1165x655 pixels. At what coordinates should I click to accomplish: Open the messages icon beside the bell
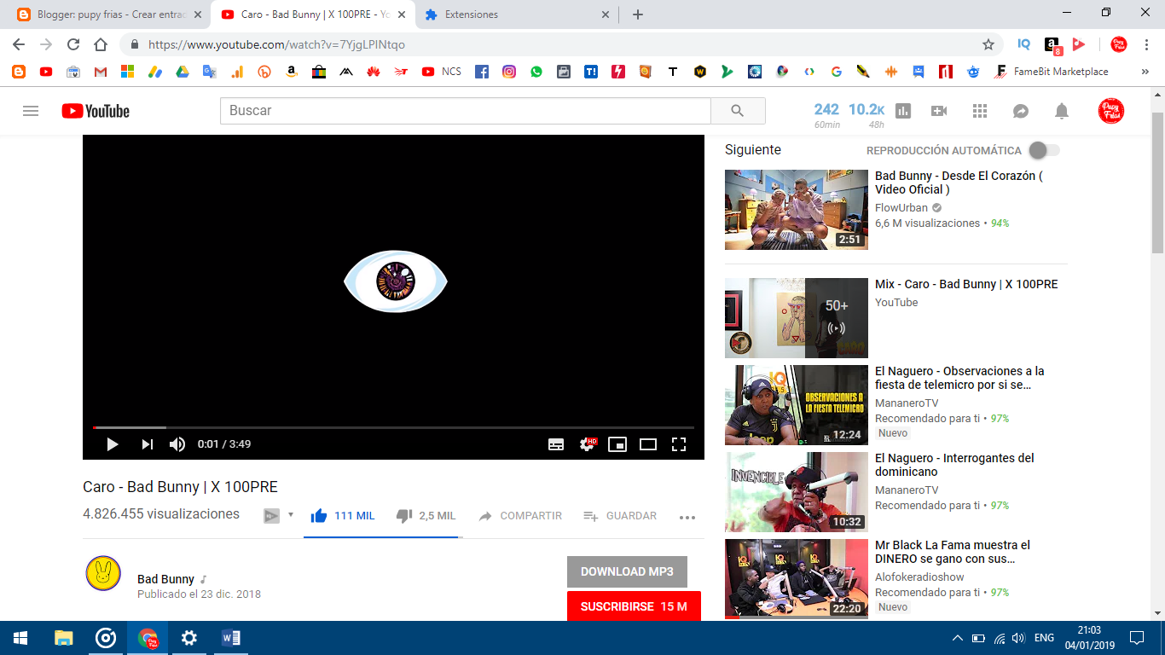click(x=1021, y=111)
